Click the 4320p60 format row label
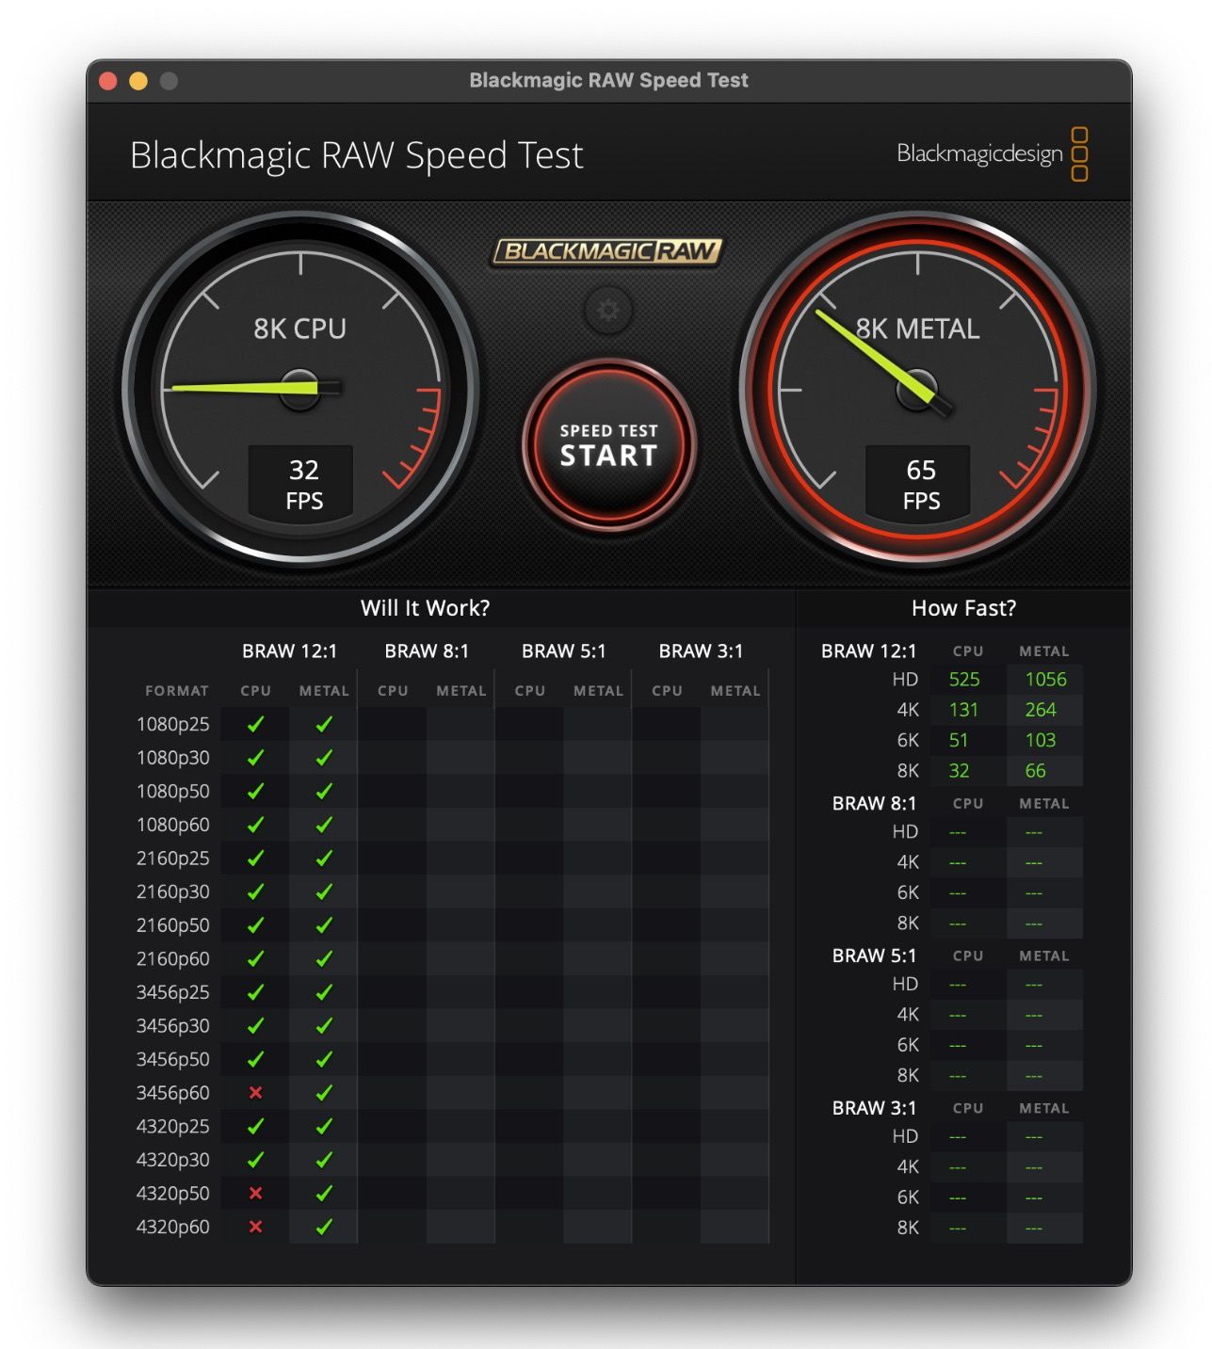The width and height of the screenshot is (1212, 1349). click(172, 1227)
